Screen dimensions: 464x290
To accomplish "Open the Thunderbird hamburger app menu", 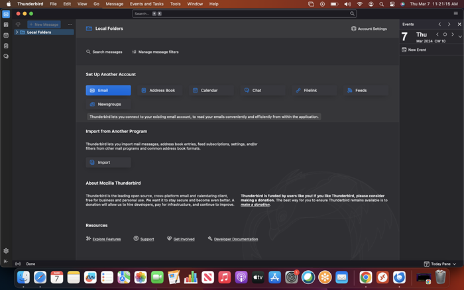I will click(x=456, y=14).
